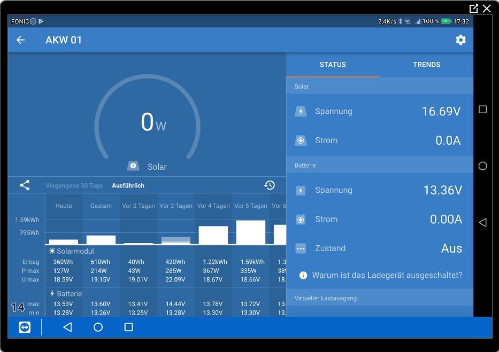Tap the bottom bar back triangle
The image size is (499, 352).
point(67,327)
